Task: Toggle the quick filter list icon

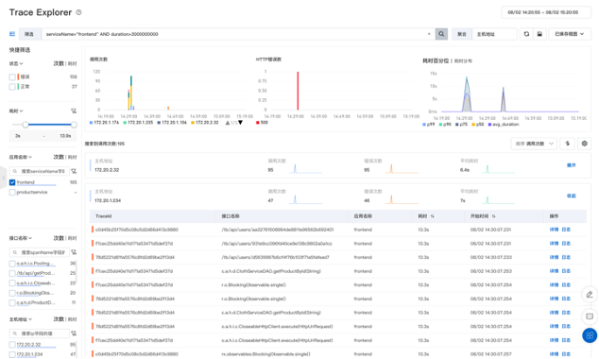Action: tap(12, 34)
